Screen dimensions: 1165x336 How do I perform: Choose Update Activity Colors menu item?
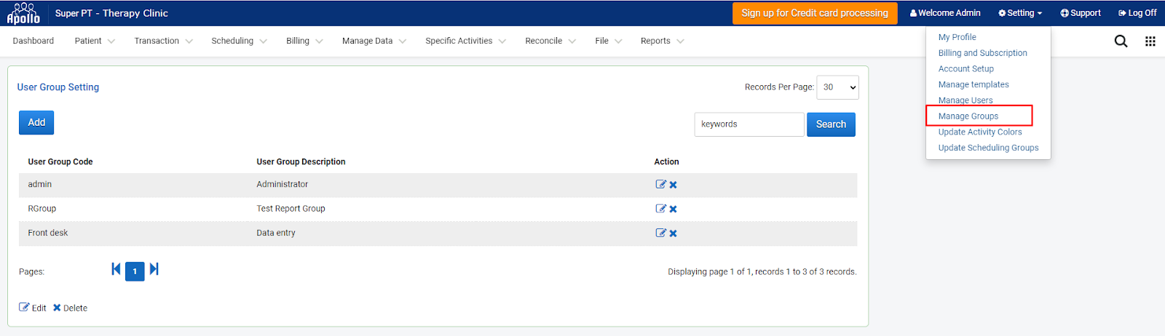(x=980, y=132)
